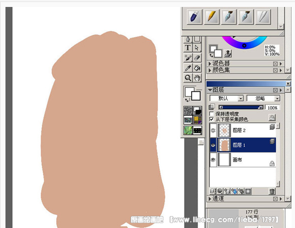Select the Pen tool in toolbox

[188, 39]
